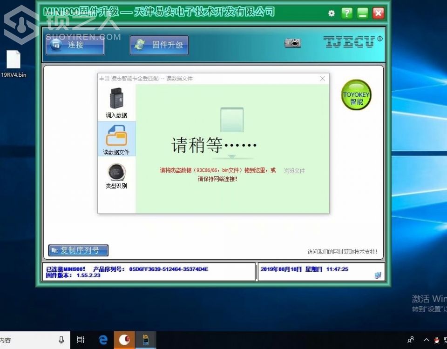This screenshot has height=349, width=447.
Task: Expand hidden system tray icons
Action: [426, 340]
